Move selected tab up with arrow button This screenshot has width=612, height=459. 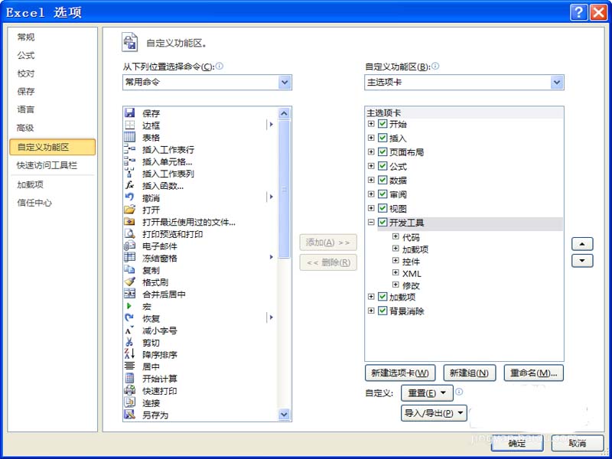coord(582,244)
